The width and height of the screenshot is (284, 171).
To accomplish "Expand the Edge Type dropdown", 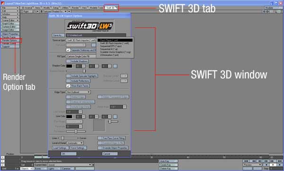I will click(x=78, y=92).
